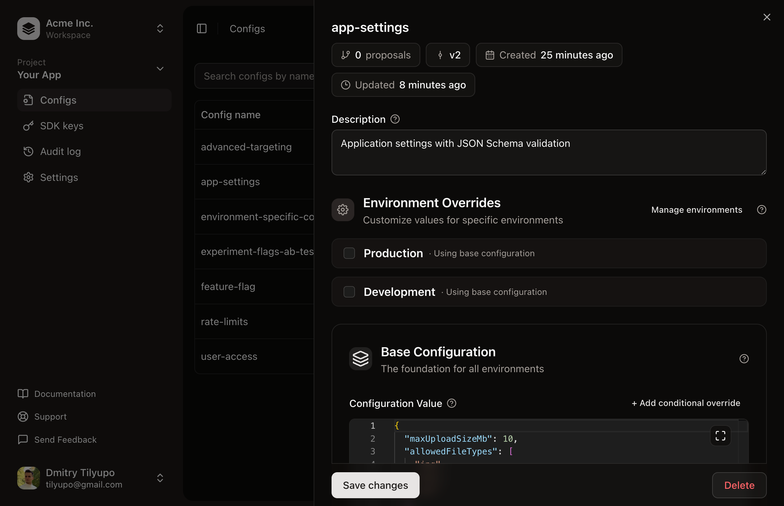Click the Base Configuration layers icon

360,358
